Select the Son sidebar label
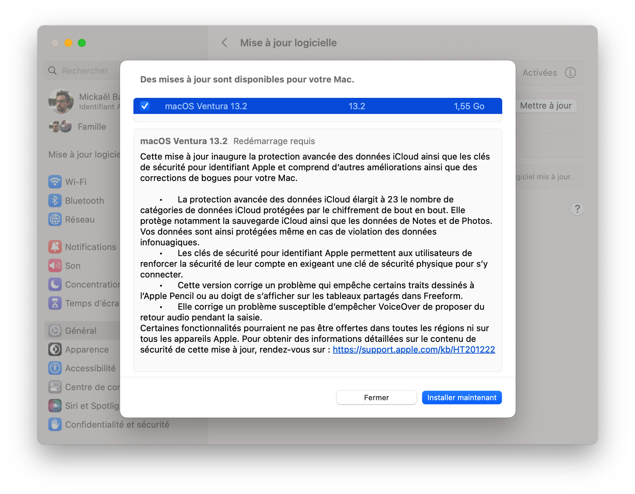The width and height of the screenshot is (635, 494). pyautogui.click(x=73, y=265)
